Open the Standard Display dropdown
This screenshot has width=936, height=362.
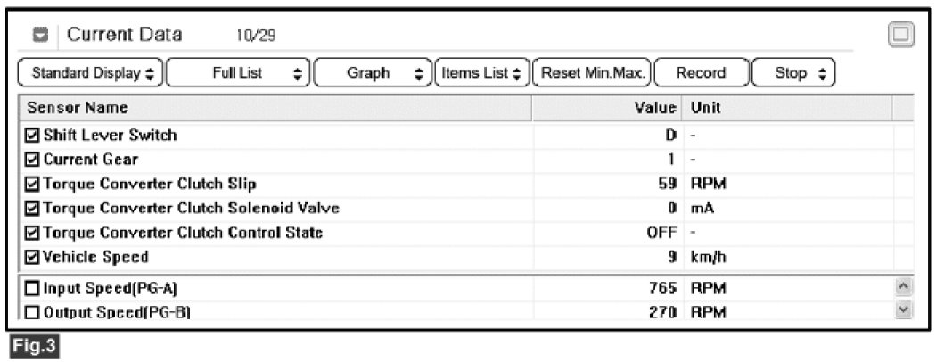click(x=91, y=73)
